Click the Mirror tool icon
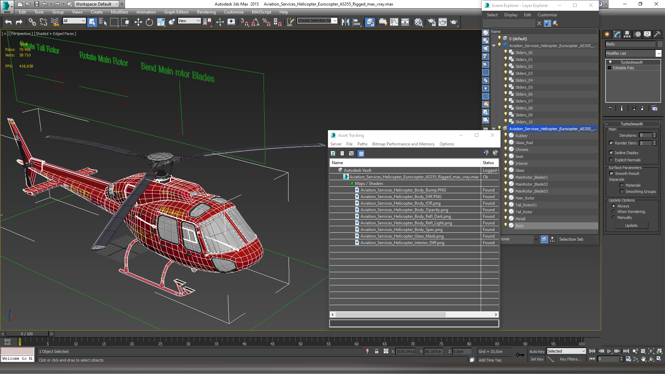Screen dimensions: 665x374 (x=345, y=22)
